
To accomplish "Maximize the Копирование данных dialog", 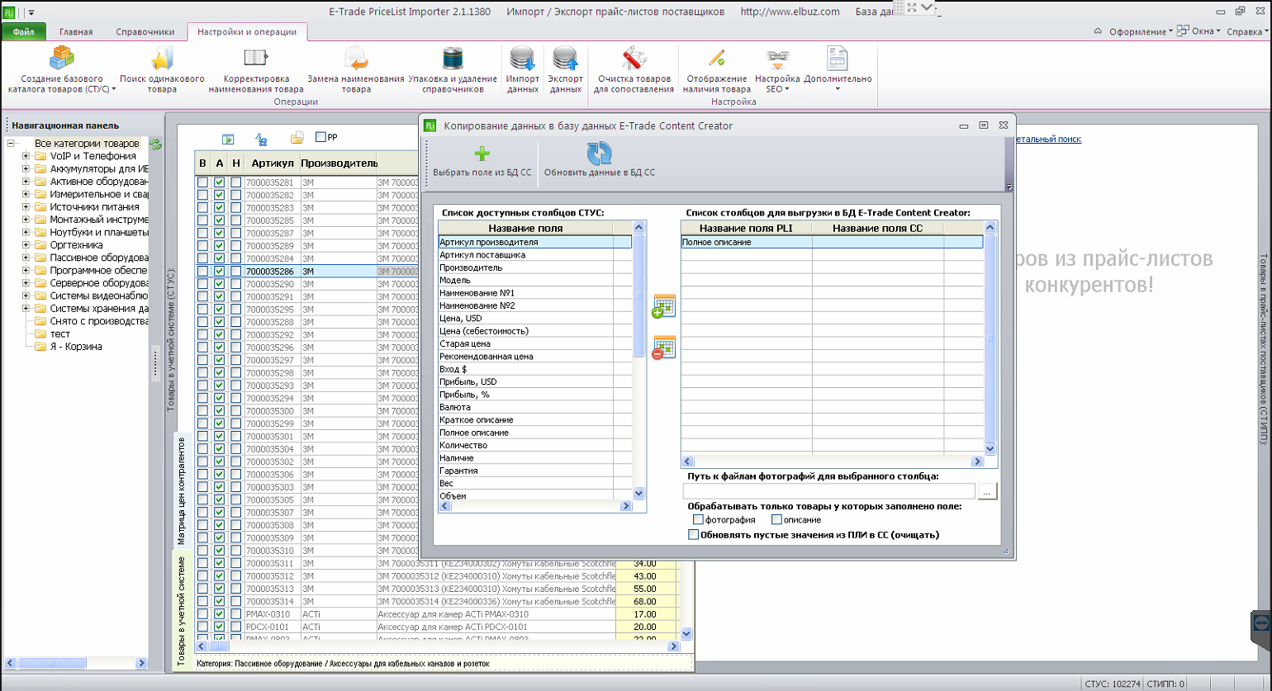I will coord(983,125).
